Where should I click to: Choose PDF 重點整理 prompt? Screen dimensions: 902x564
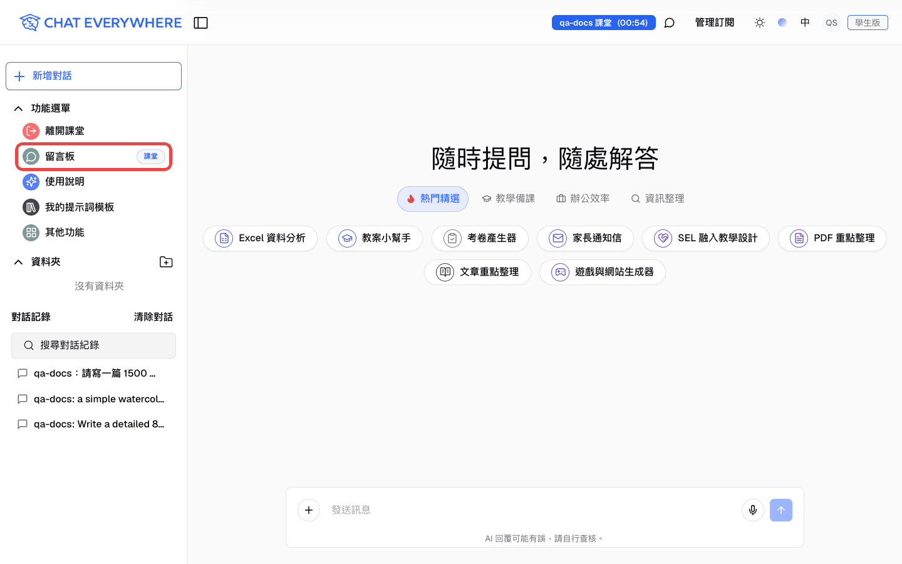coord(832,238)
